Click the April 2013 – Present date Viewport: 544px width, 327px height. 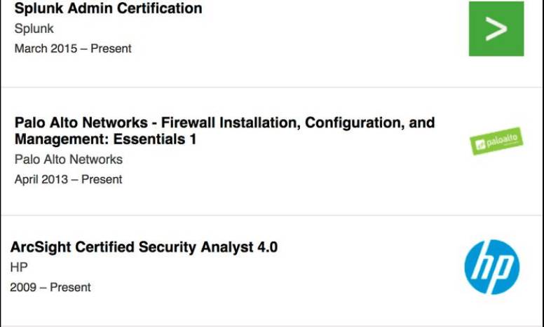(x=68, y=179)
